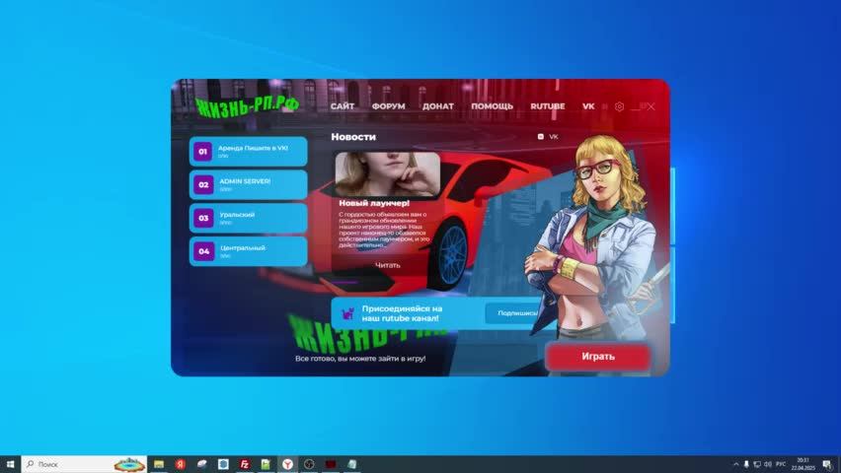841x473 pixels.
Task: Open the VK link in top menu
Action: click(x=588, y=106)
